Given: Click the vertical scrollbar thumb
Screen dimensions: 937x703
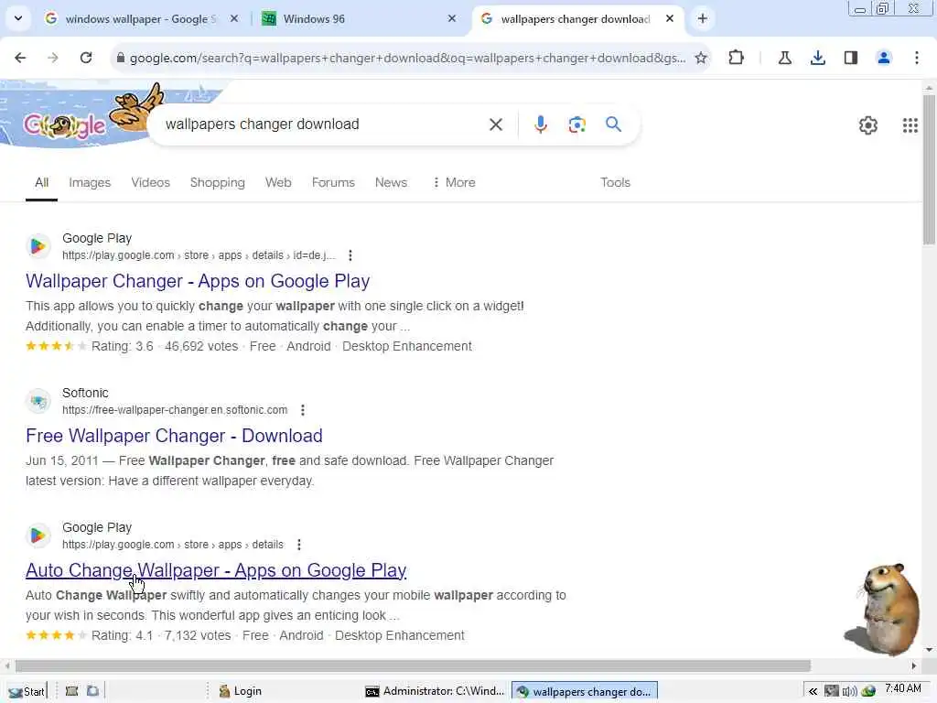Looking at the screenshot, I should [x=928, y=169].
